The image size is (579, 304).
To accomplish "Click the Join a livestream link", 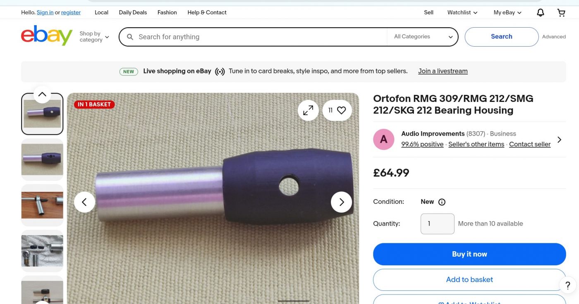I will pos(443,71).
